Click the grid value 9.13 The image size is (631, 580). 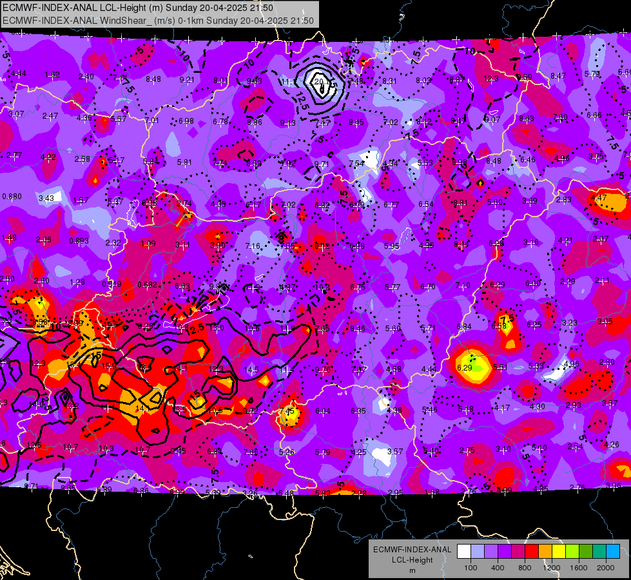[x=288, y=122]
